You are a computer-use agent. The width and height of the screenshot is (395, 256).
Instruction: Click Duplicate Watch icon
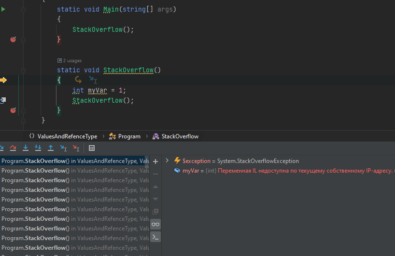click(x=155, y=212)
